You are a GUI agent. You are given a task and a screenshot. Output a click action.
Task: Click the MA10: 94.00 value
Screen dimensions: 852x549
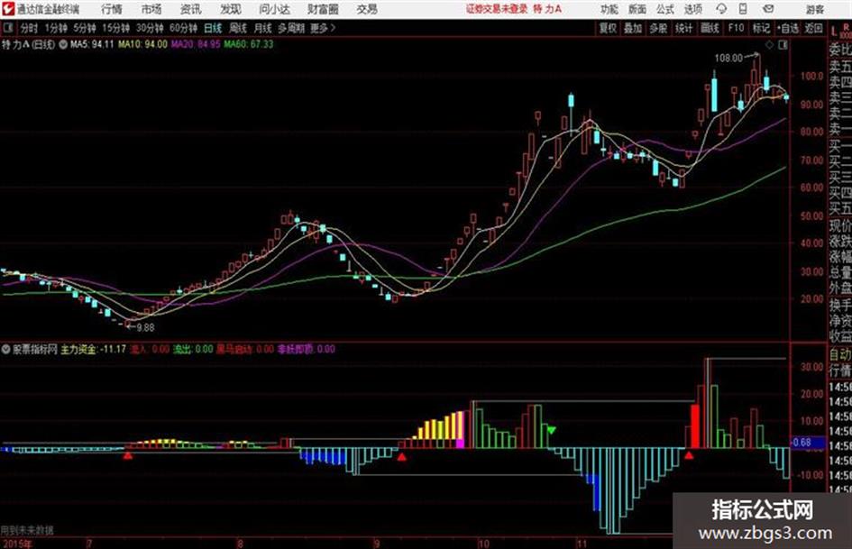point(142,44)
